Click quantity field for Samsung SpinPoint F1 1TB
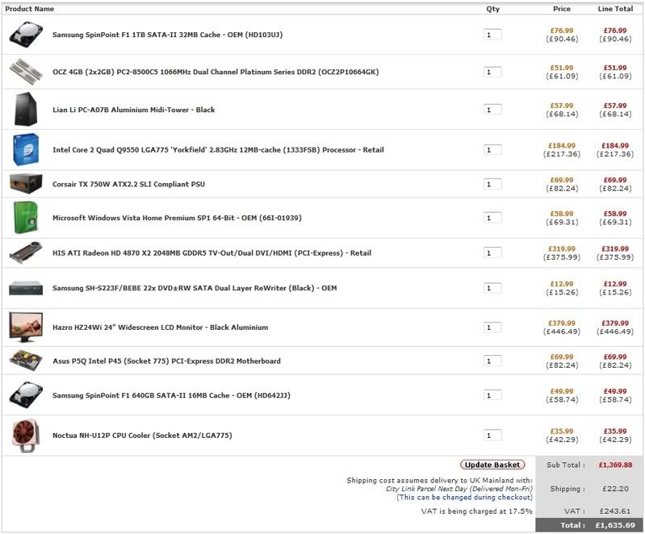The width and height of the screenshot is (645, 534). click(x=492, y=35)
